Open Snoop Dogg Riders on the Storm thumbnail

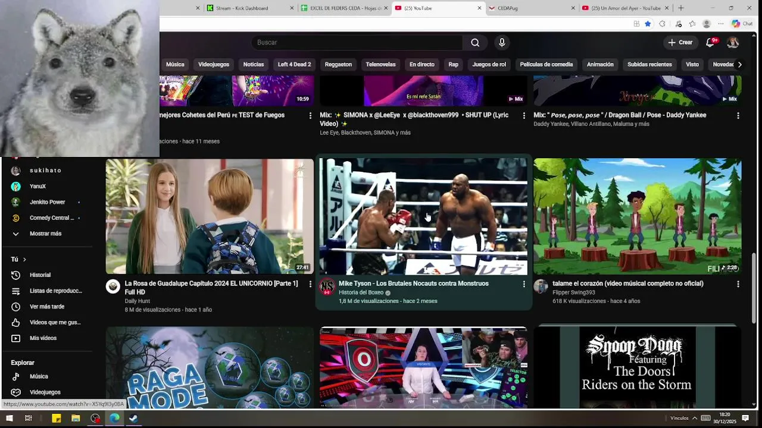coord(637,367)
